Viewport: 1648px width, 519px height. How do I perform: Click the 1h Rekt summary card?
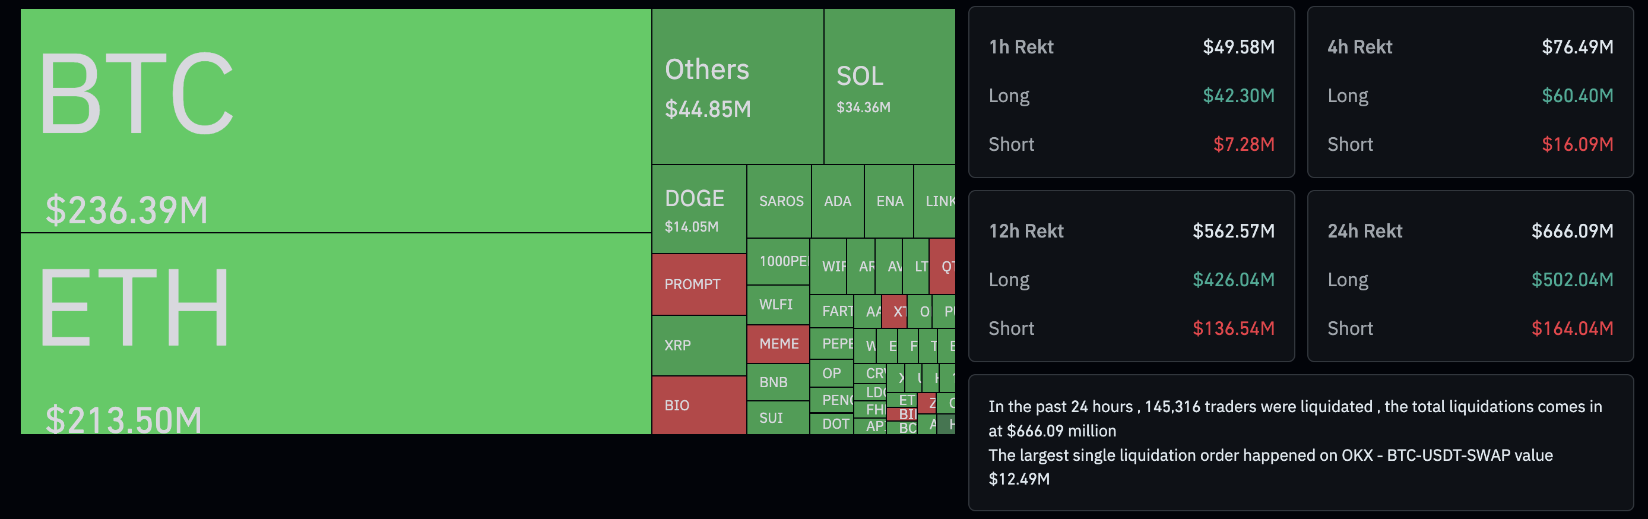1131,92
